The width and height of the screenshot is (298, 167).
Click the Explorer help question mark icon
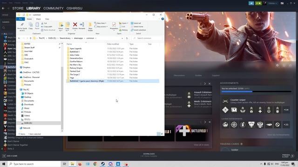[x=163, y=19]
